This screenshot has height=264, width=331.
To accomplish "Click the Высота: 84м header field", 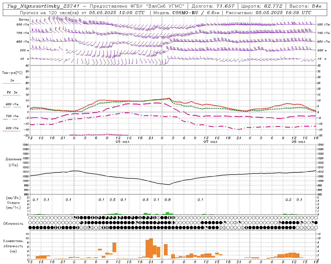I will click(x=305, y=6).
